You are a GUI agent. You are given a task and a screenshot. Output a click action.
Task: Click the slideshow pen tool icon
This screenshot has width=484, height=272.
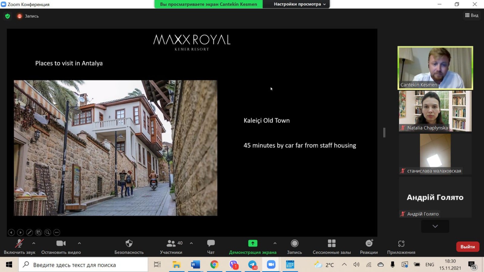29,232
